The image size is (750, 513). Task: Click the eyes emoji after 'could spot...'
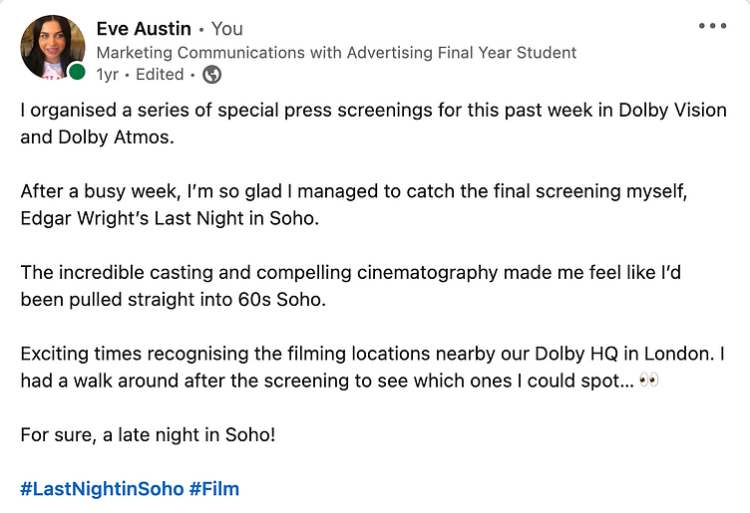(649, 381)
